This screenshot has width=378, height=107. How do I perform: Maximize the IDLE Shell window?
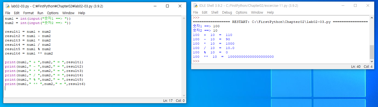tap(355, 5)
